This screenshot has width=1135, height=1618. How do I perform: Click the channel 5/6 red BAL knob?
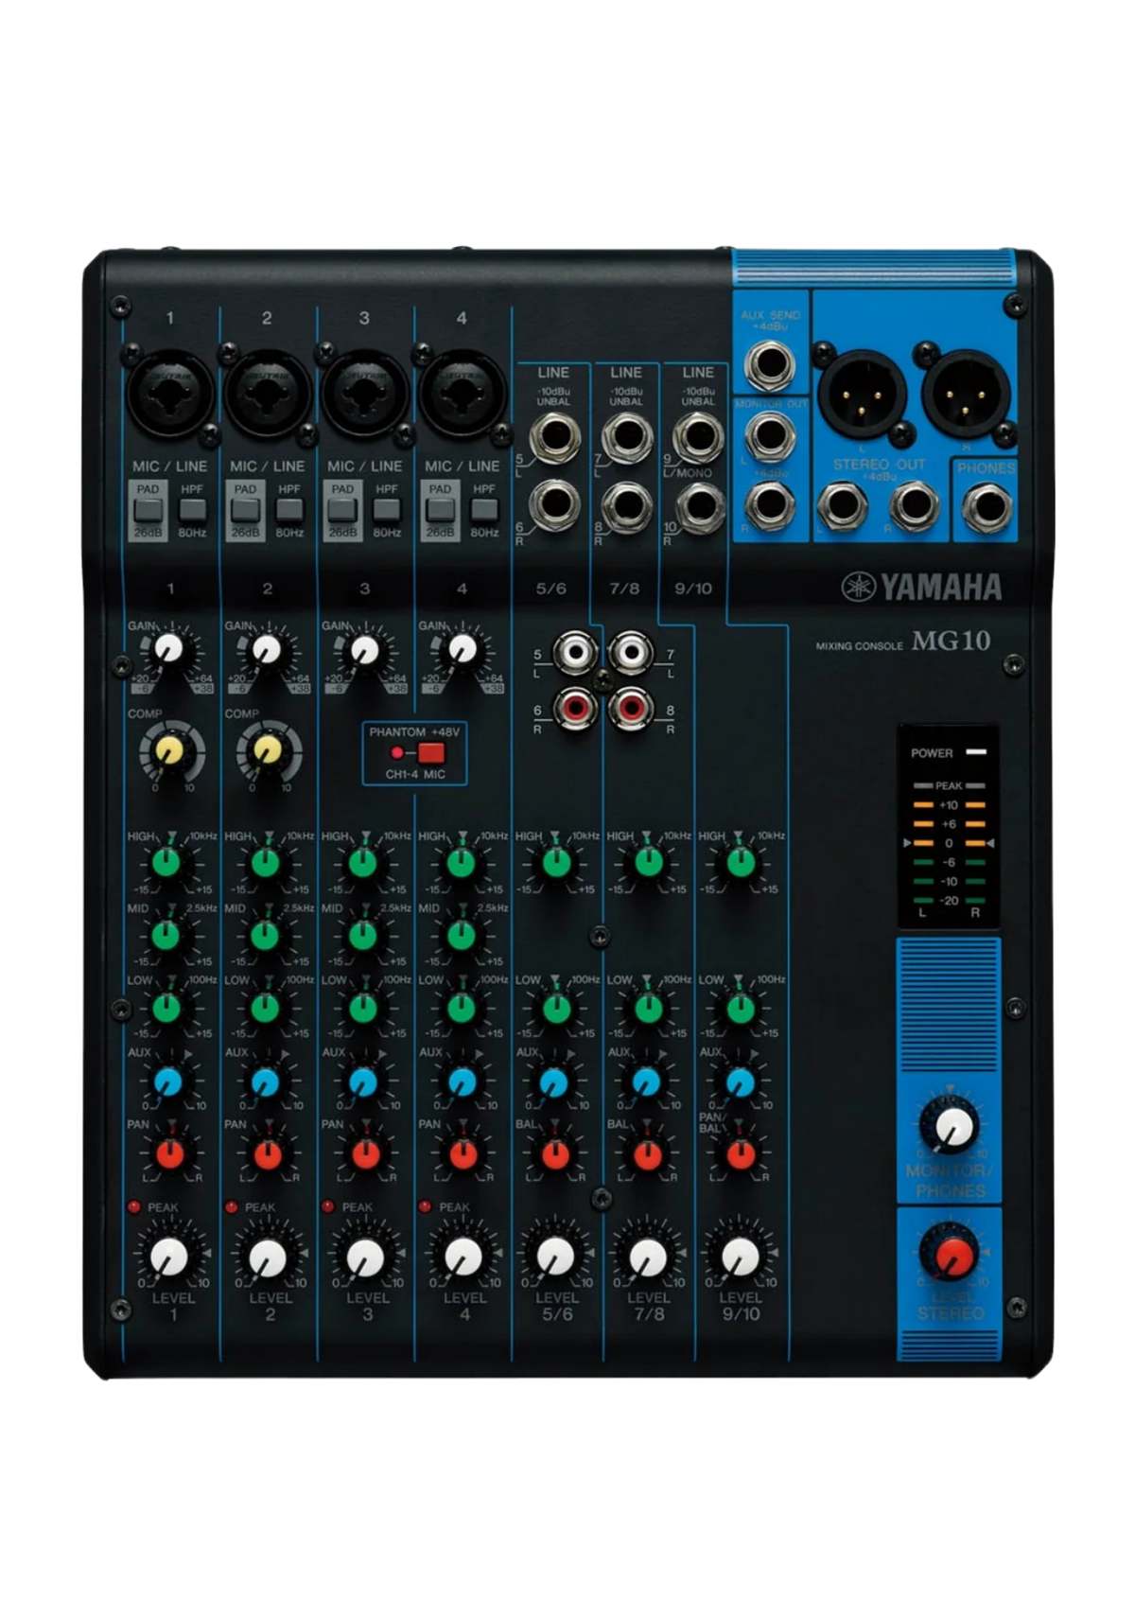click(556, 1153)
